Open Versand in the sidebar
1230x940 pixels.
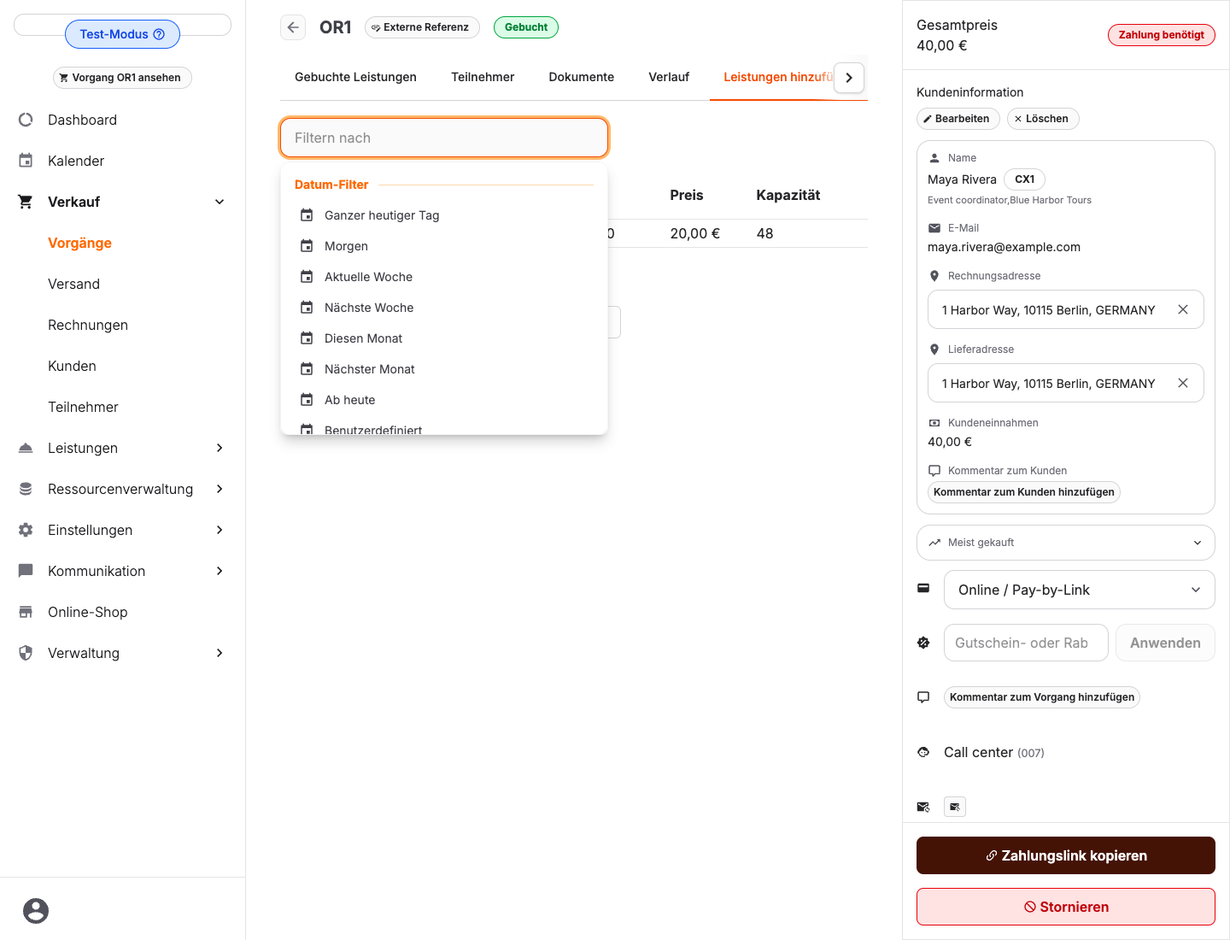click(x=73, y=284)
